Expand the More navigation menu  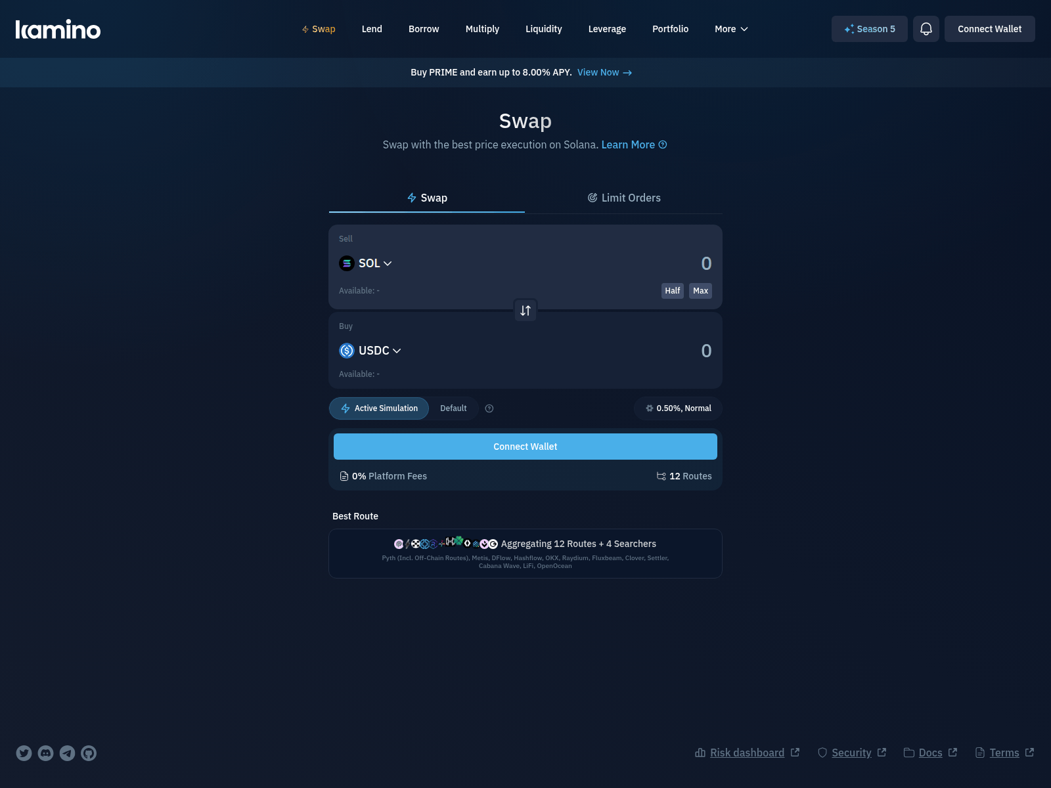(731, 29)
